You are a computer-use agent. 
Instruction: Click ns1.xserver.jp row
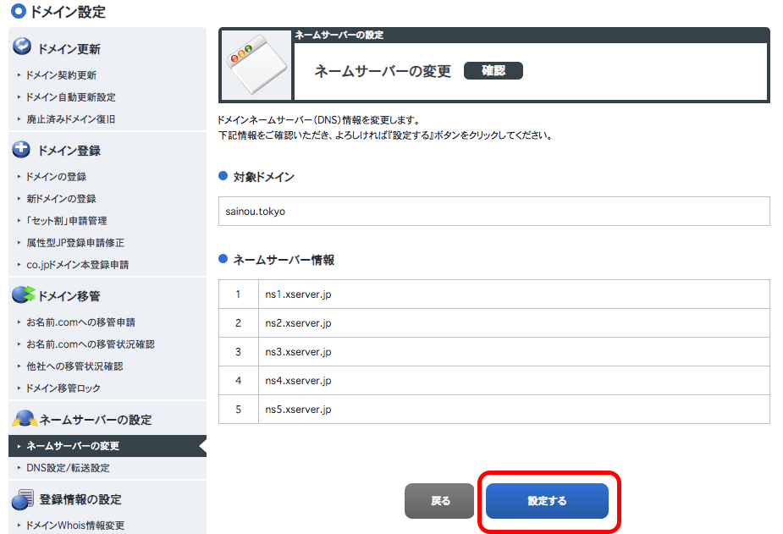pos(494,294)
